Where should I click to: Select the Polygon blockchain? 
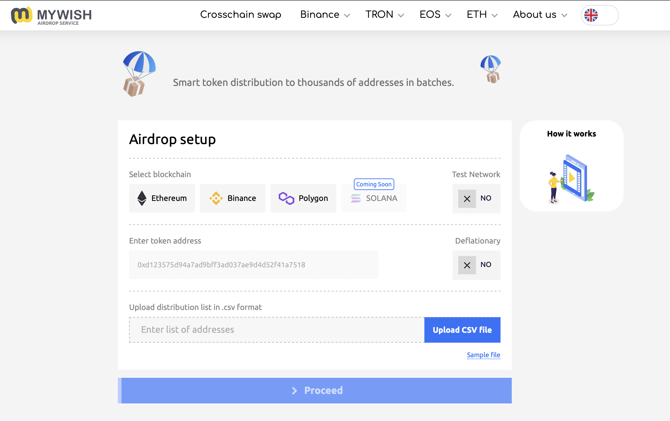click(303, 198)
